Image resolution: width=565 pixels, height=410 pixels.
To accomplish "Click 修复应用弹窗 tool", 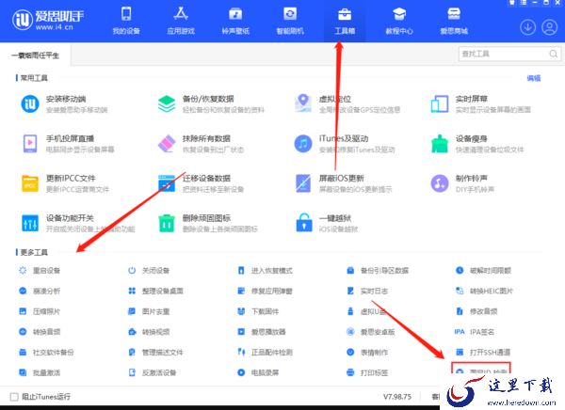I will click(x=266, y=291).
